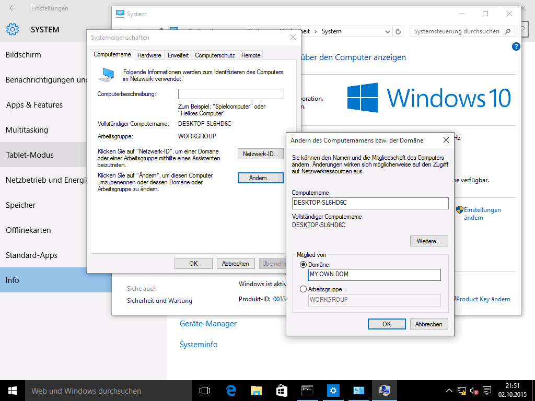Open File Explorer from the taskbar
The width and height of the screenshot is (535, 401).
[256, 391]
